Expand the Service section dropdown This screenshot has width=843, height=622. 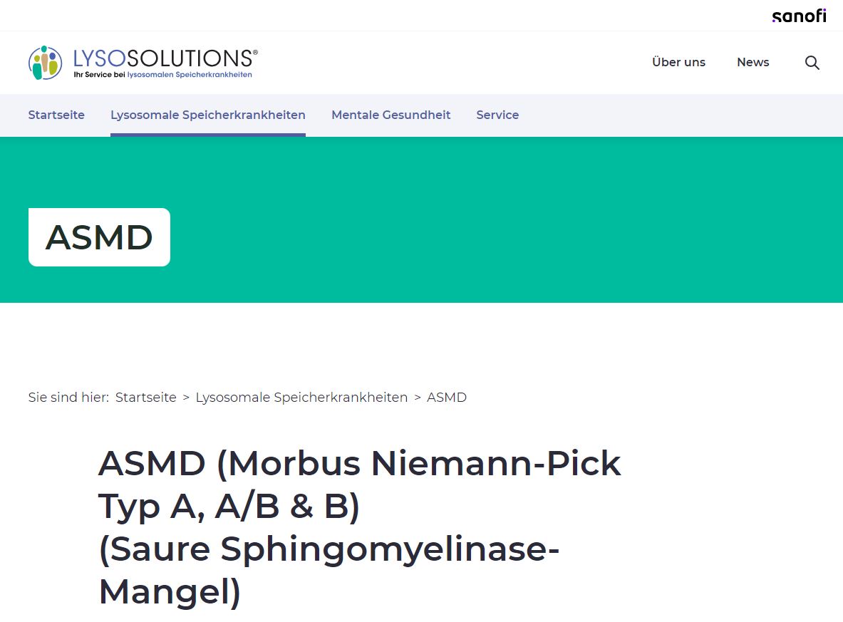click(497, 115)
